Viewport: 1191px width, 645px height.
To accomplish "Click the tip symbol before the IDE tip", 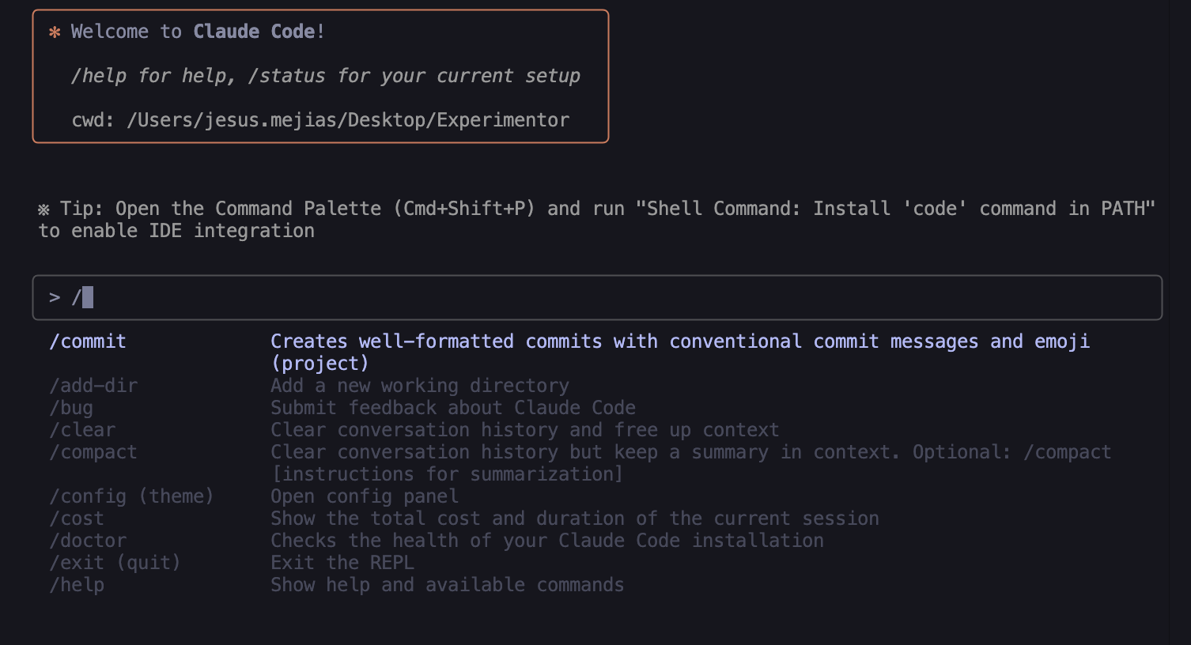I will tap(45, 208).
